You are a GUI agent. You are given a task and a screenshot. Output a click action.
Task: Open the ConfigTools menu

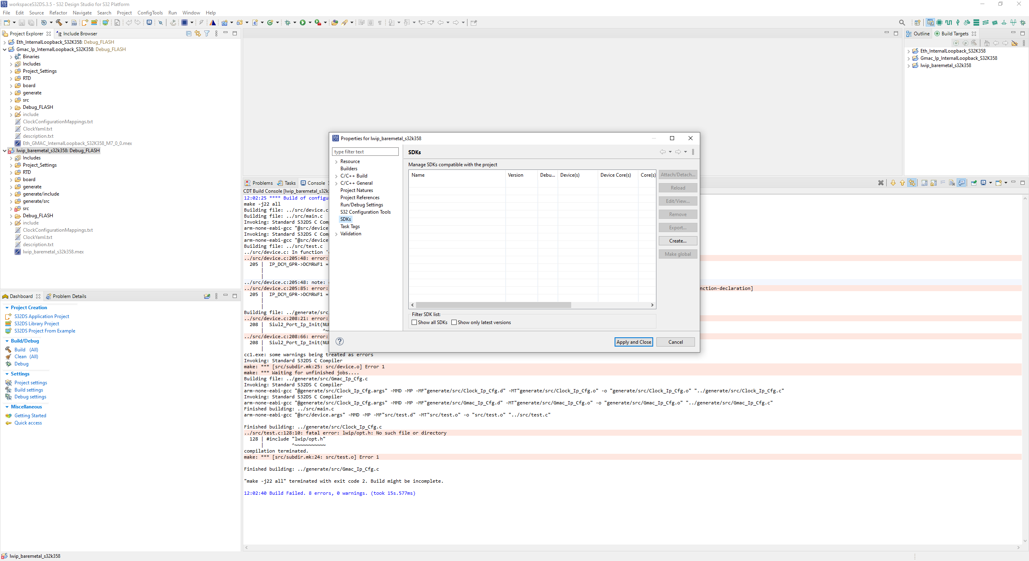150,13
